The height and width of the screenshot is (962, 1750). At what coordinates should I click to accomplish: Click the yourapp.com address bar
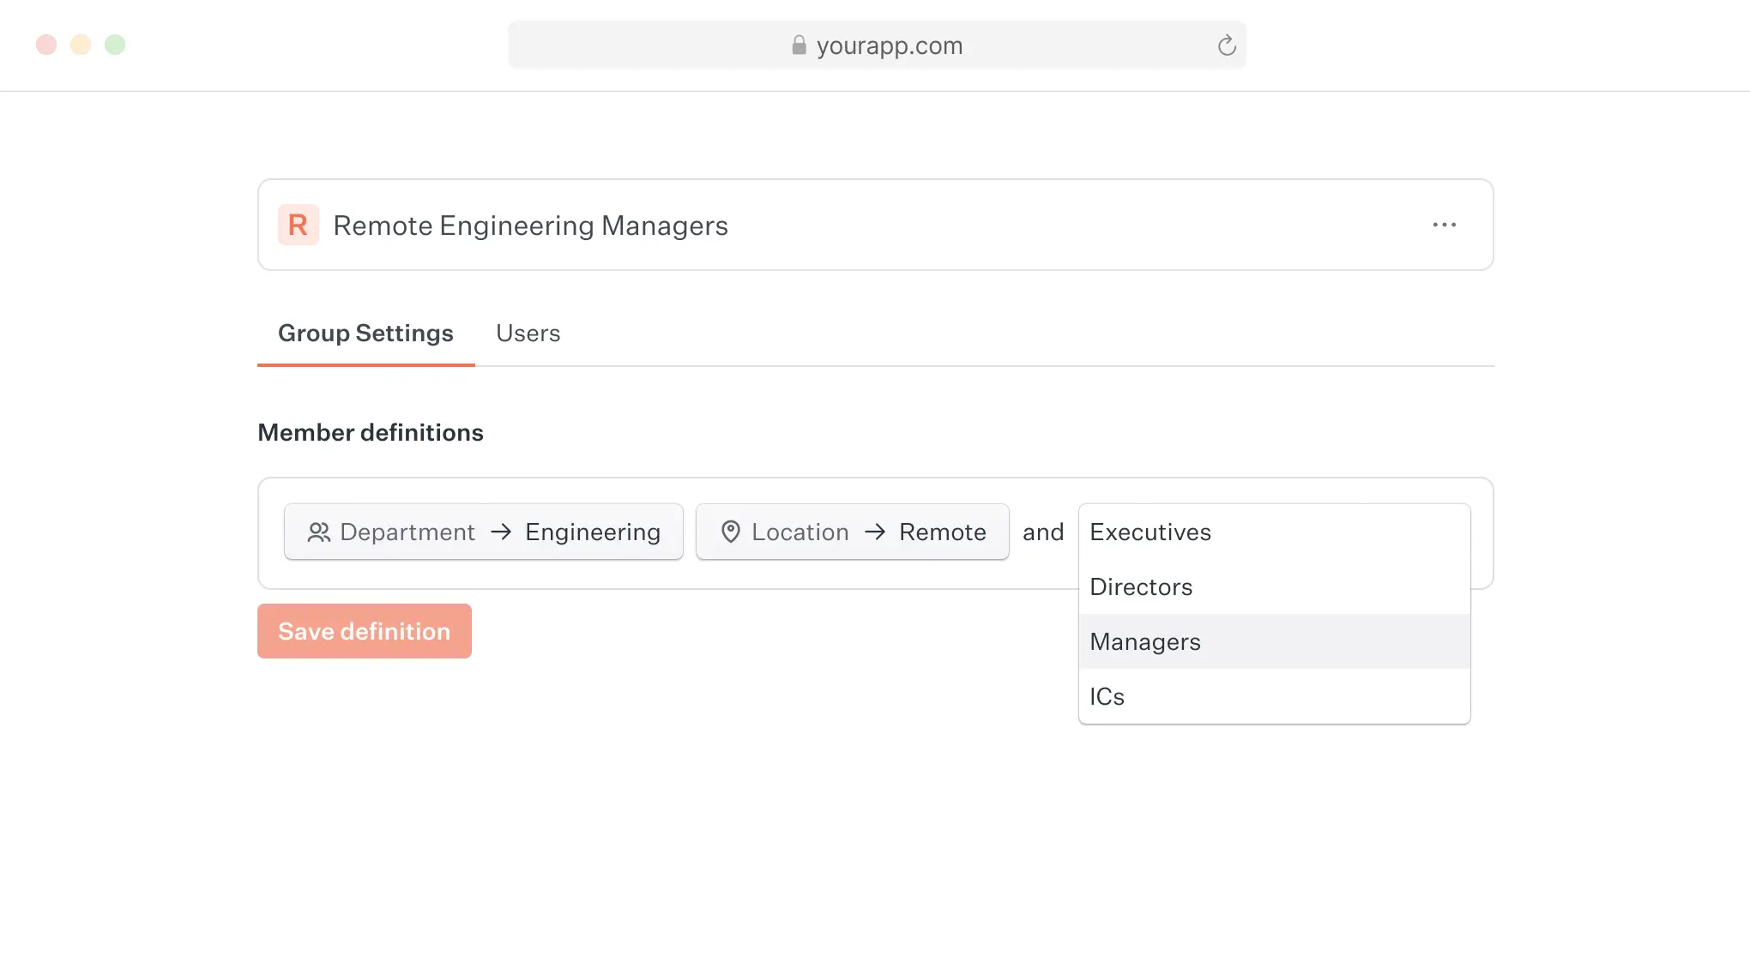tap(877, 45)
